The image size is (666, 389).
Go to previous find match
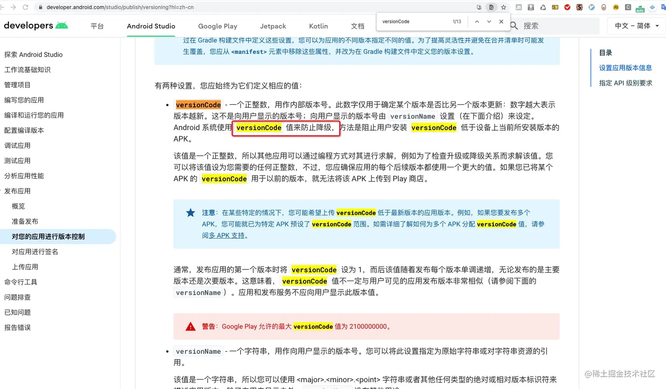pyautogui.click(x=477, y=22)
